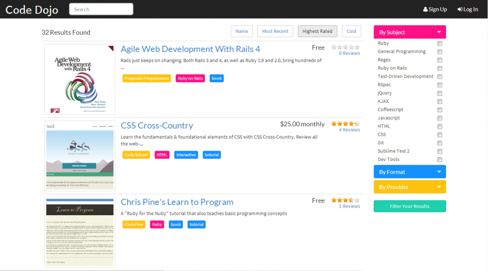Click the book tag under Agile Web Development
The height and width of the screenshot is (271, 488).
click(x=217, y=79)
